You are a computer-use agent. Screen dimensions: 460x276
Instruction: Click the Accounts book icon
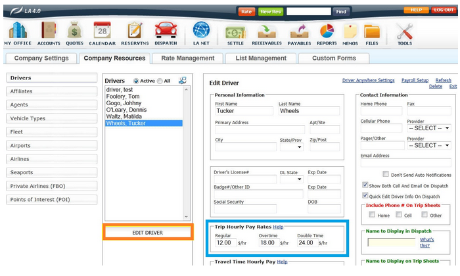pyautogui.click(x=49, y=32)
